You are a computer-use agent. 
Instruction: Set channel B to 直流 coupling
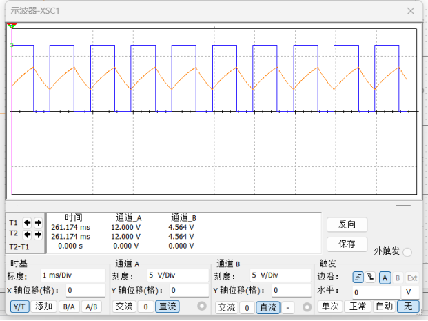tap(268, 307)
